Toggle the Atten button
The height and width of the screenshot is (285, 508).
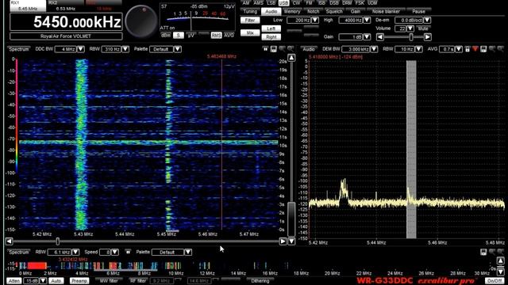coord(14,281)
